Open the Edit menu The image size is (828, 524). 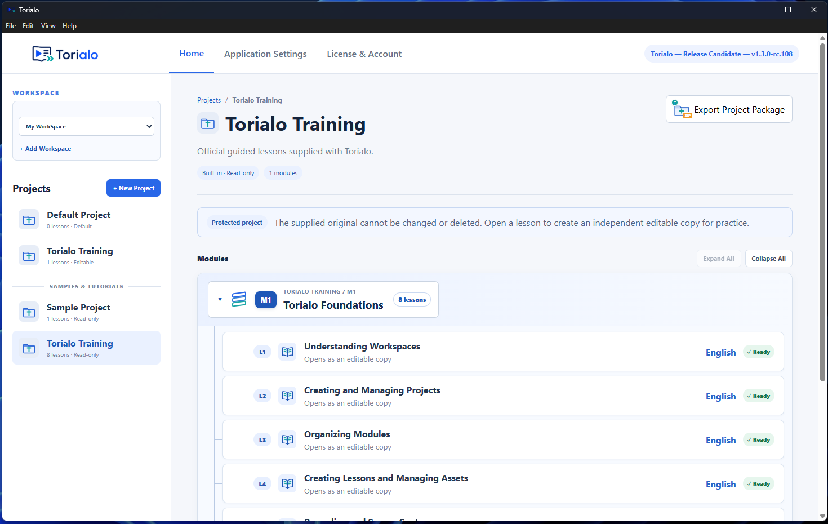click(x=28, y=26)
